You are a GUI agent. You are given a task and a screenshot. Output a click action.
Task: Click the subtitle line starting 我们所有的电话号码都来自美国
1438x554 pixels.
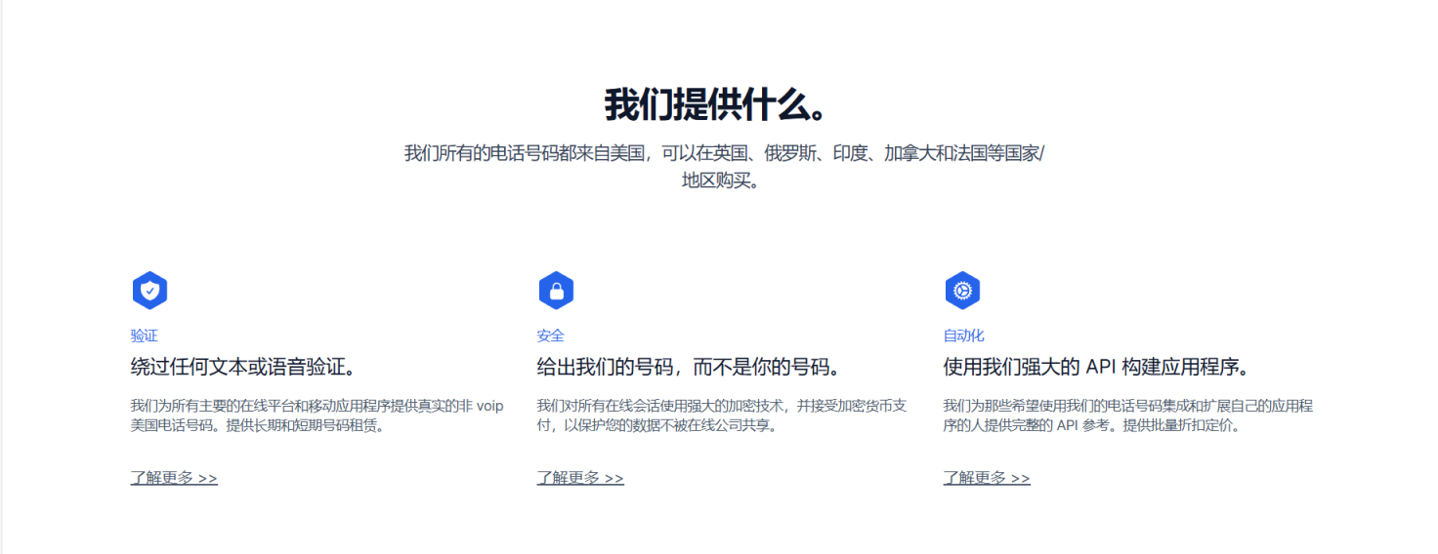click(723, 154)
